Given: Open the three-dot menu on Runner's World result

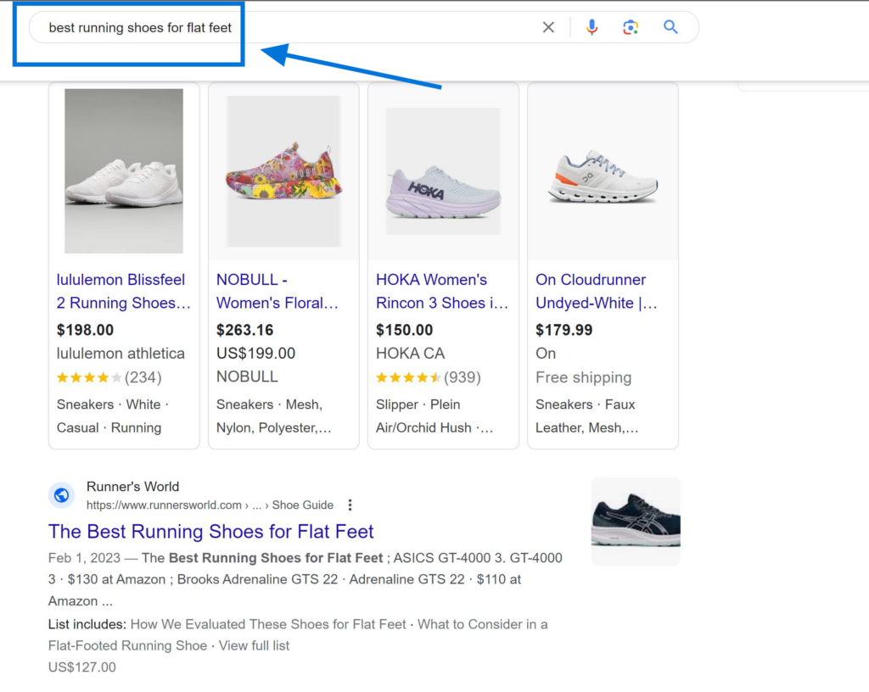Looking at the screenshot, I should (x=350, y=504).
